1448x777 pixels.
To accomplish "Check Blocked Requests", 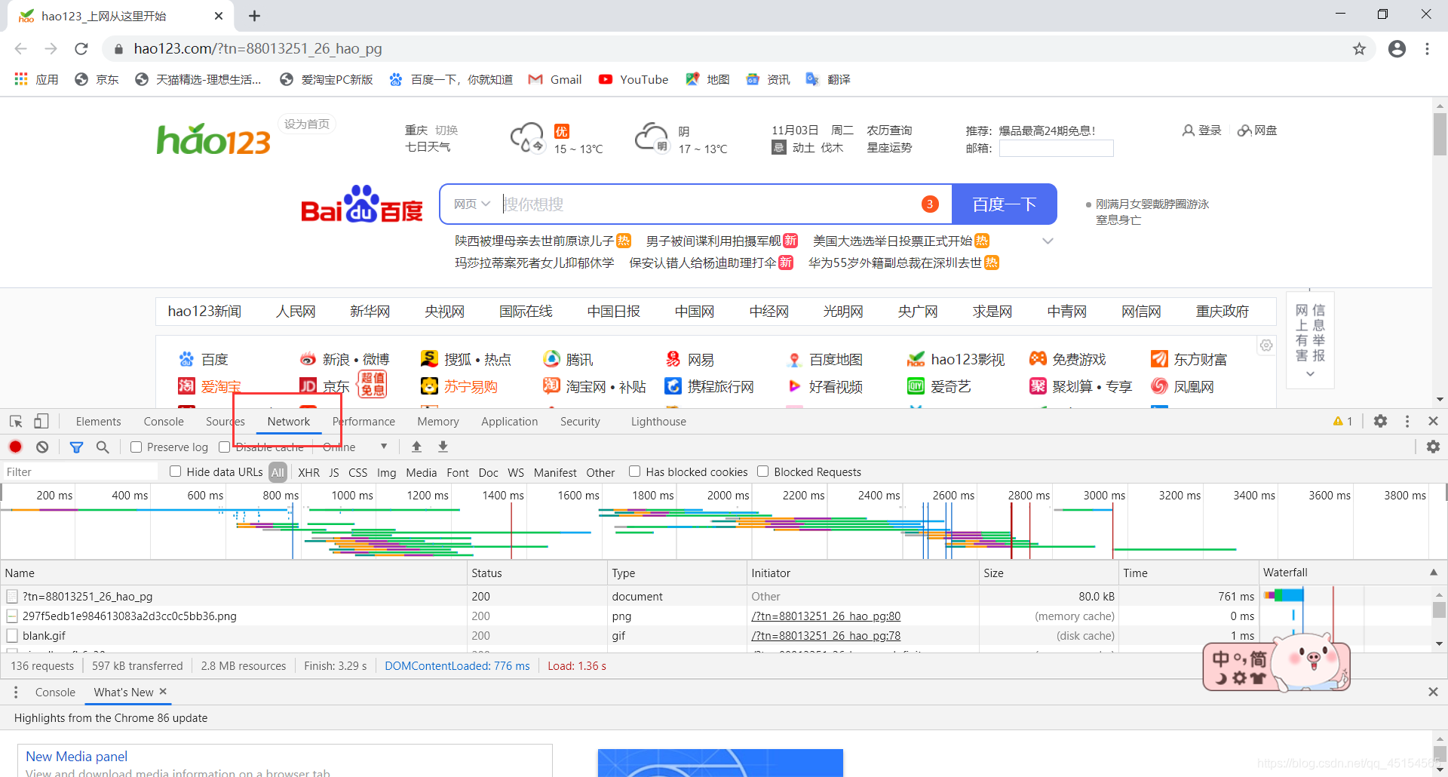I will [x=763, y=471].
